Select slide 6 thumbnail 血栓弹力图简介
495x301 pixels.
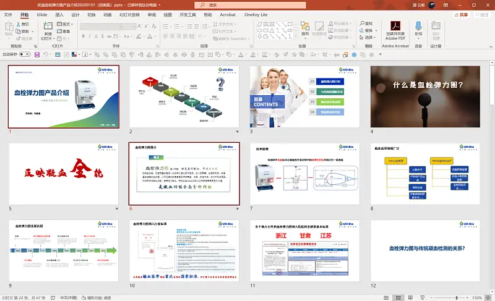(x=184, y=174)
